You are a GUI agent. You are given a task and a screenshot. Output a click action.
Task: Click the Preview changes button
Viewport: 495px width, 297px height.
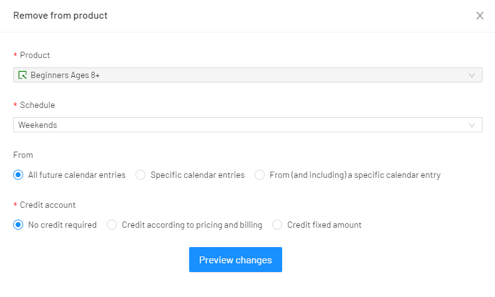(x=235, y=260)
